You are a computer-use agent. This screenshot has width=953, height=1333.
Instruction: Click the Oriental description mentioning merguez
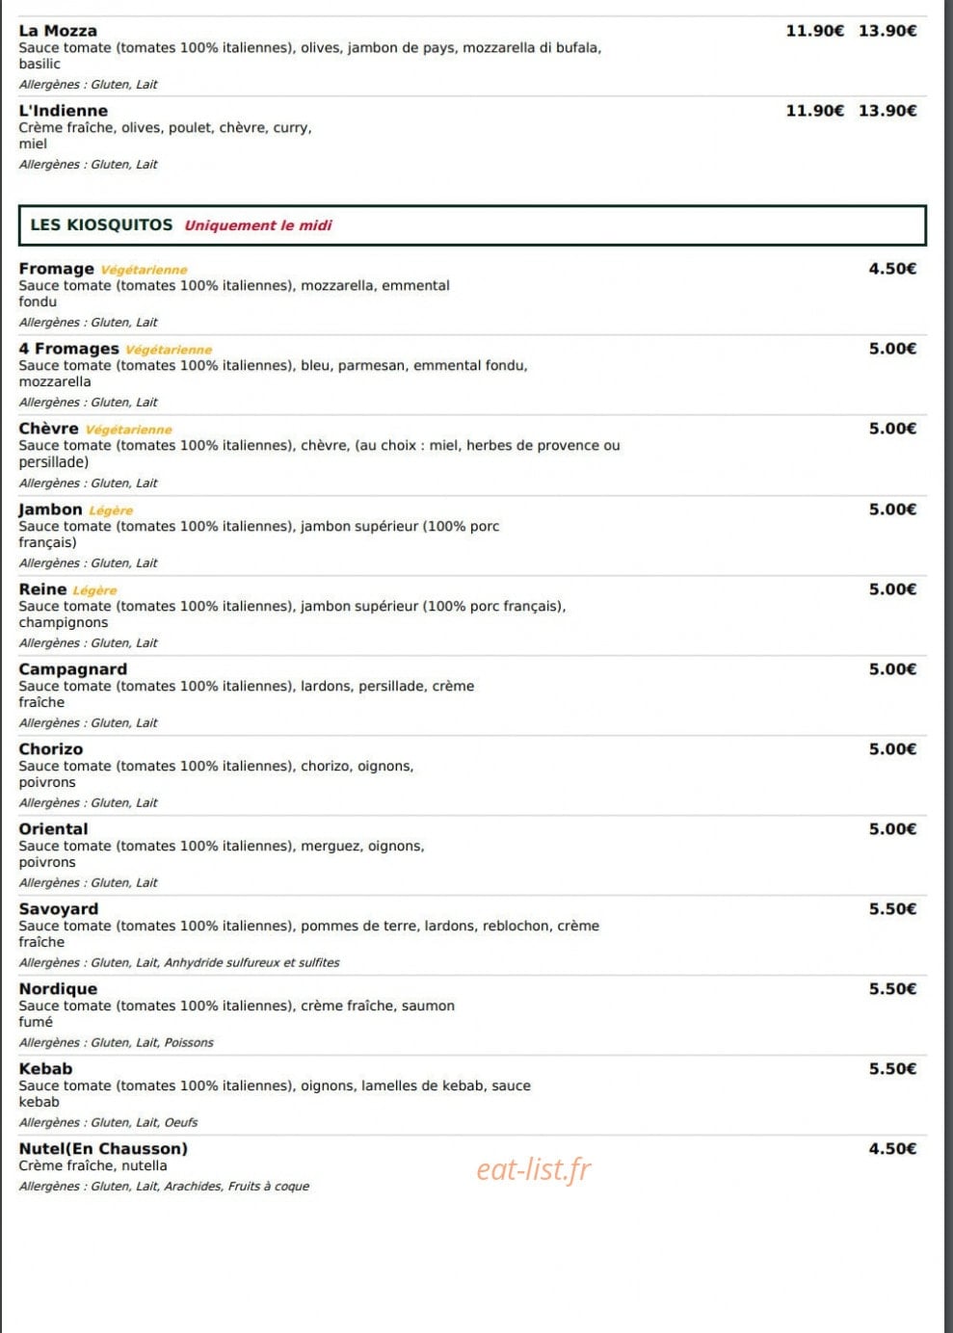click(221, 854)
